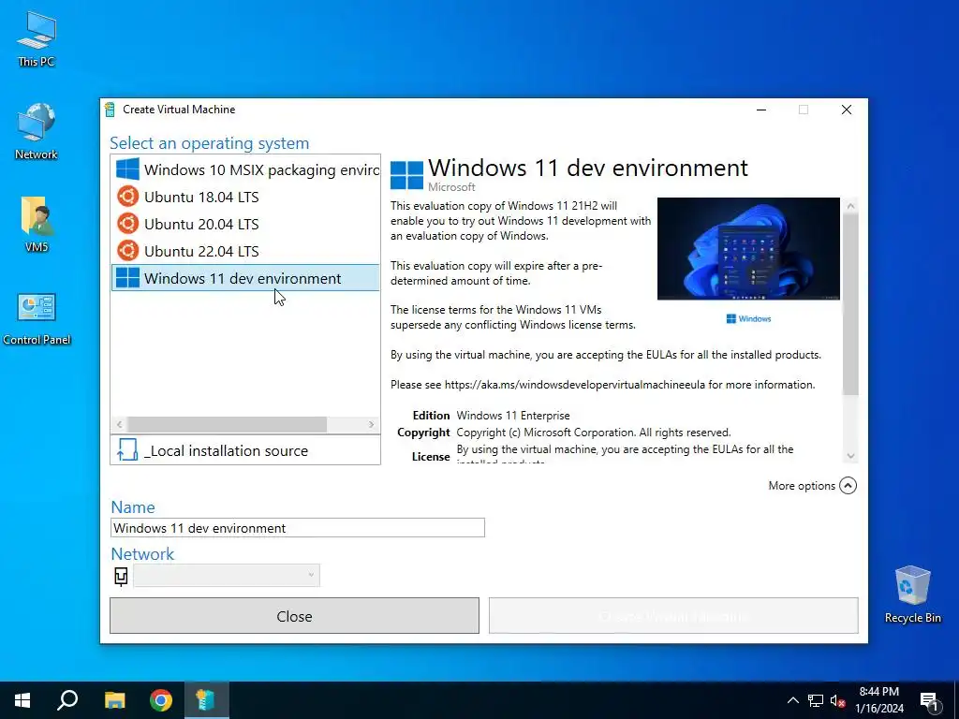This screenshot has width=959, height=719.
Task: Open taskbar Search
Action: click(67, 700)
